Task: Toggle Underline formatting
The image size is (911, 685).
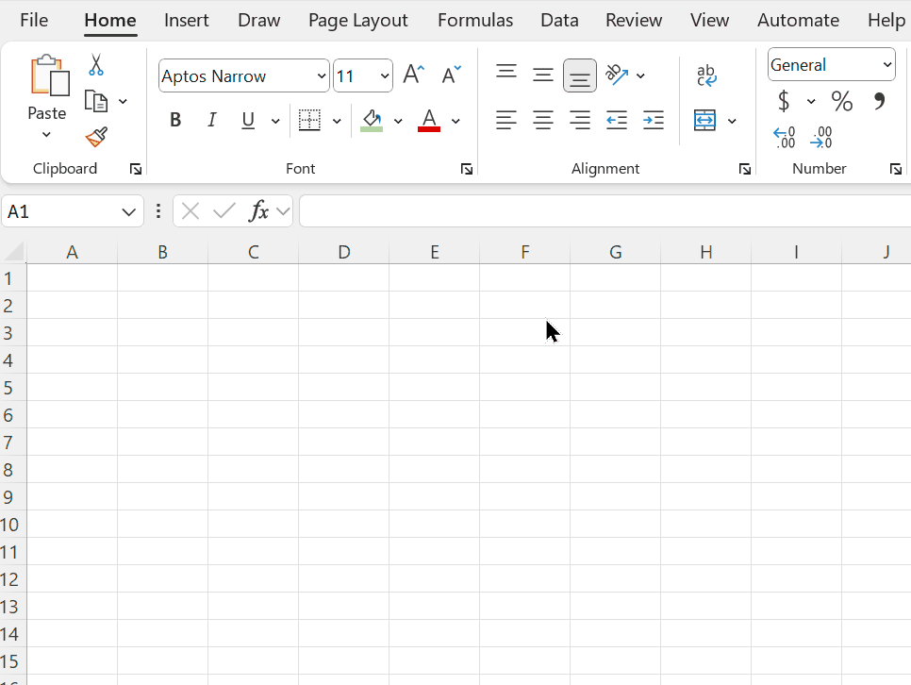Action: coord(248,121)
